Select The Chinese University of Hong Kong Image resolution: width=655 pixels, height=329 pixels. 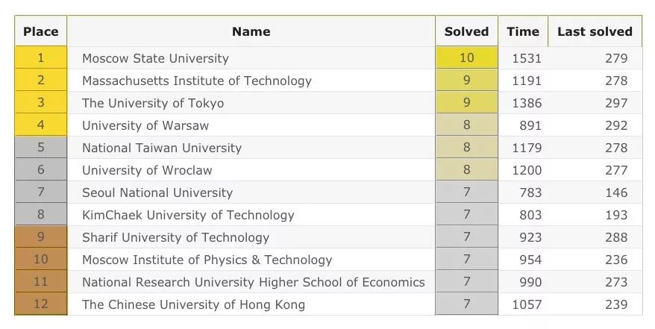coord(193,304)
